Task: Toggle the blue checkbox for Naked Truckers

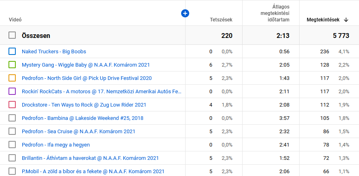Action: (12, 51)
